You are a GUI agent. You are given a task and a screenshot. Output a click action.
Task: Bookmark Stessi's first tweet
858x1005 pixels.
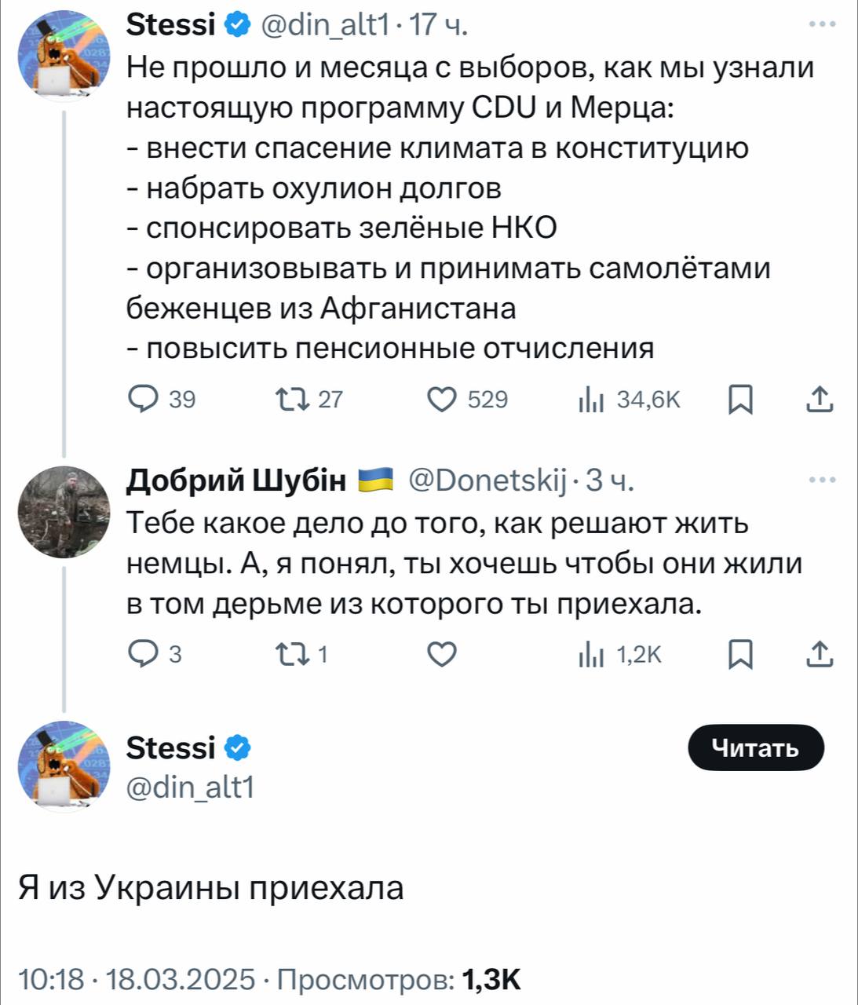pos(740,400)
